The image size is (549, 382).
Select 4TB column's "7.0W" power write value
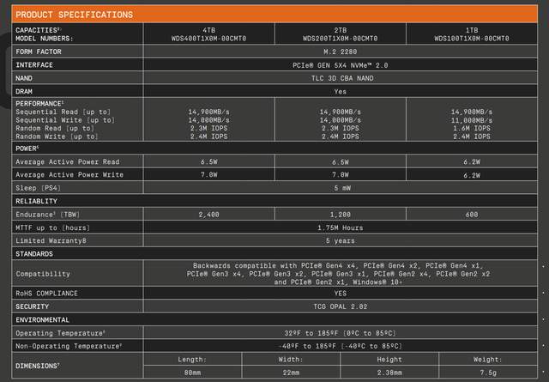[x=208, y=175]
